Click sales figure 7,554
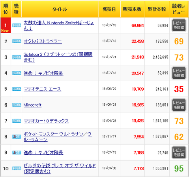 139,137
